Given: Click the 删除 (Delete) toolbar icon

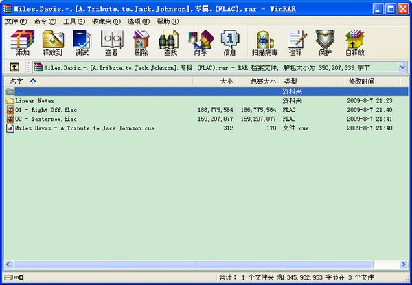Looking at the screenshot, I should point(141,43).
